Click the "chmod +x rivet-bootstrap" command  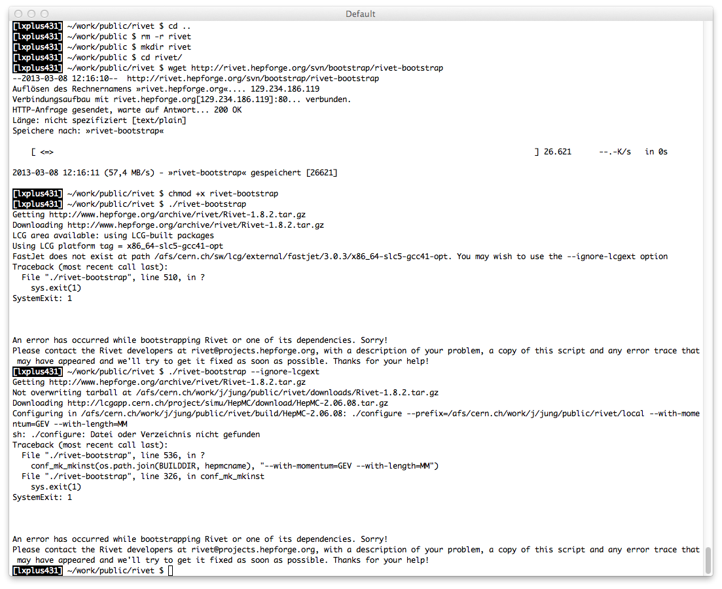[x=223, y=194]
